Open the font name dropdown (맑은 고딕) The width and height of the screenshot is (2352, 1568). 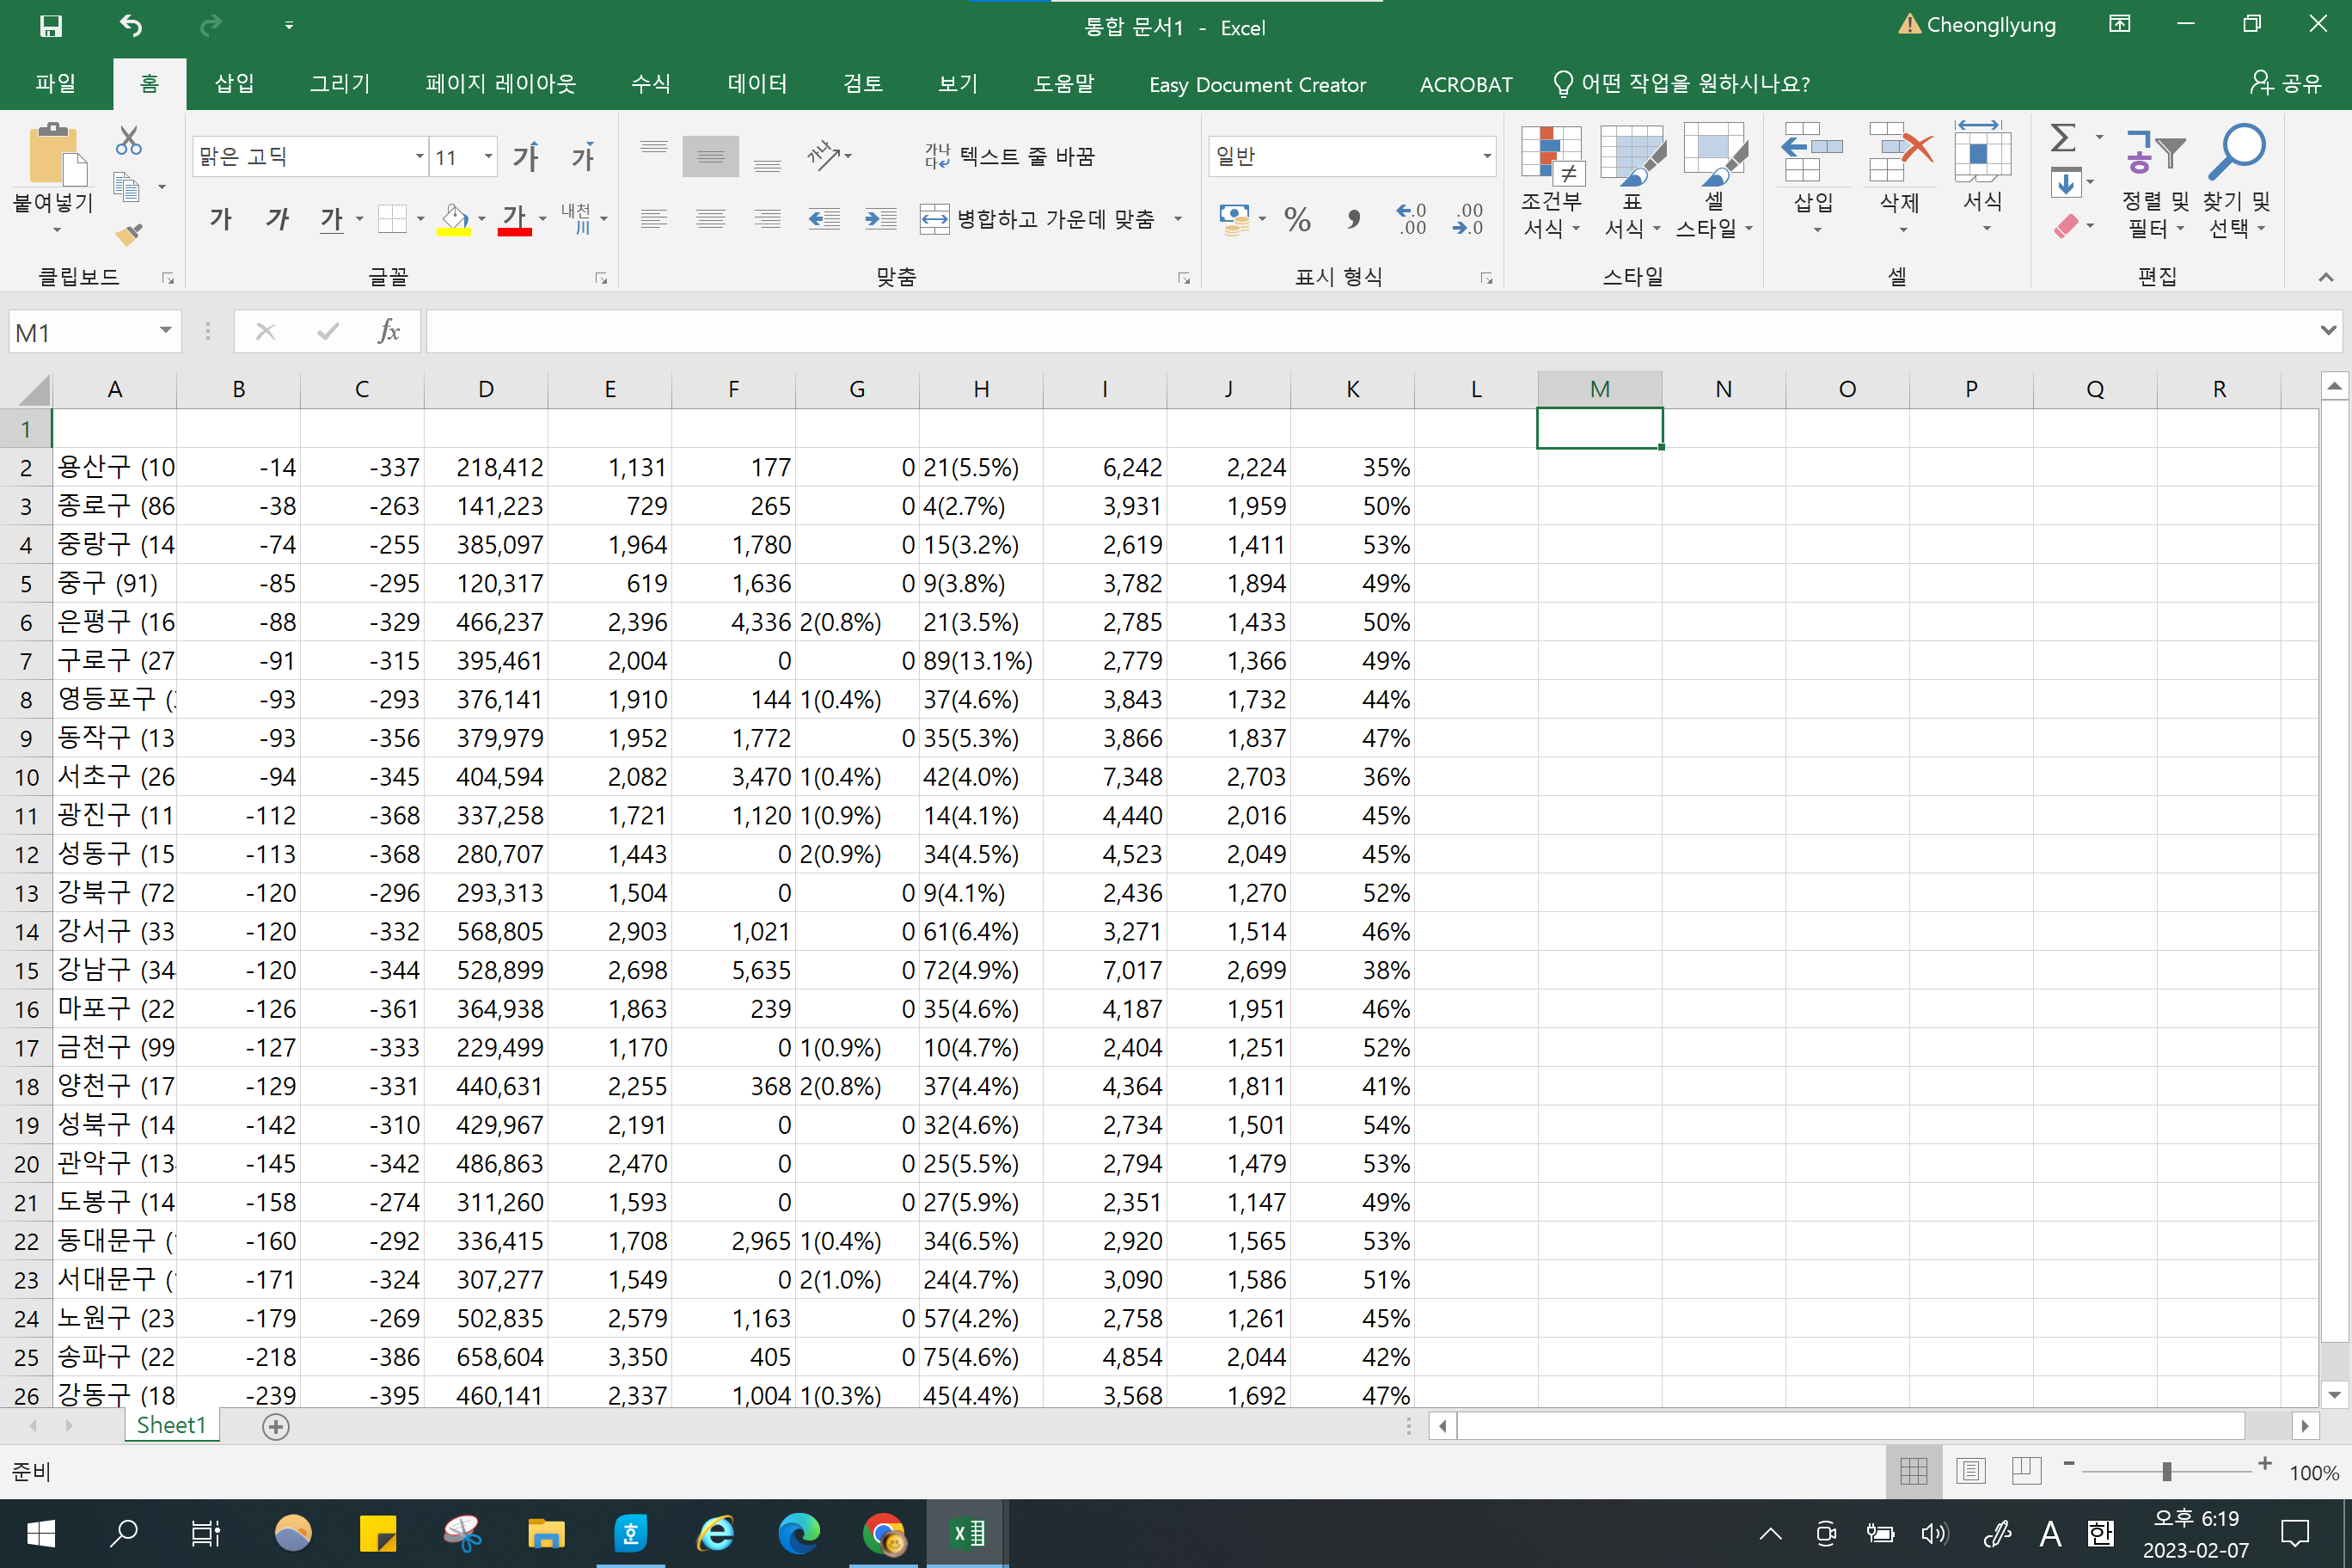pyautogui.click(x=420, y=156)
